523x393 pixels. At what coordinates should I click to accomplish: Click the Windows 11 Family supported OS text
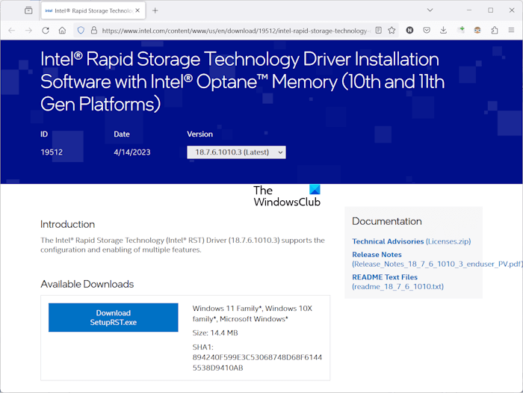click(x=253, y=314)
